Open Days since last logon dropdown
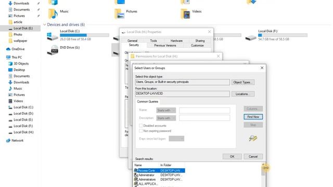This screenshot has width=333, height=187. click(x=176, y=139)
